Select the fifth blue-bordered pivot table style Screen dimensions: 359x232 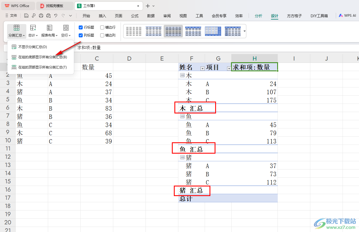pyautogui.click(x=213, y=31)
